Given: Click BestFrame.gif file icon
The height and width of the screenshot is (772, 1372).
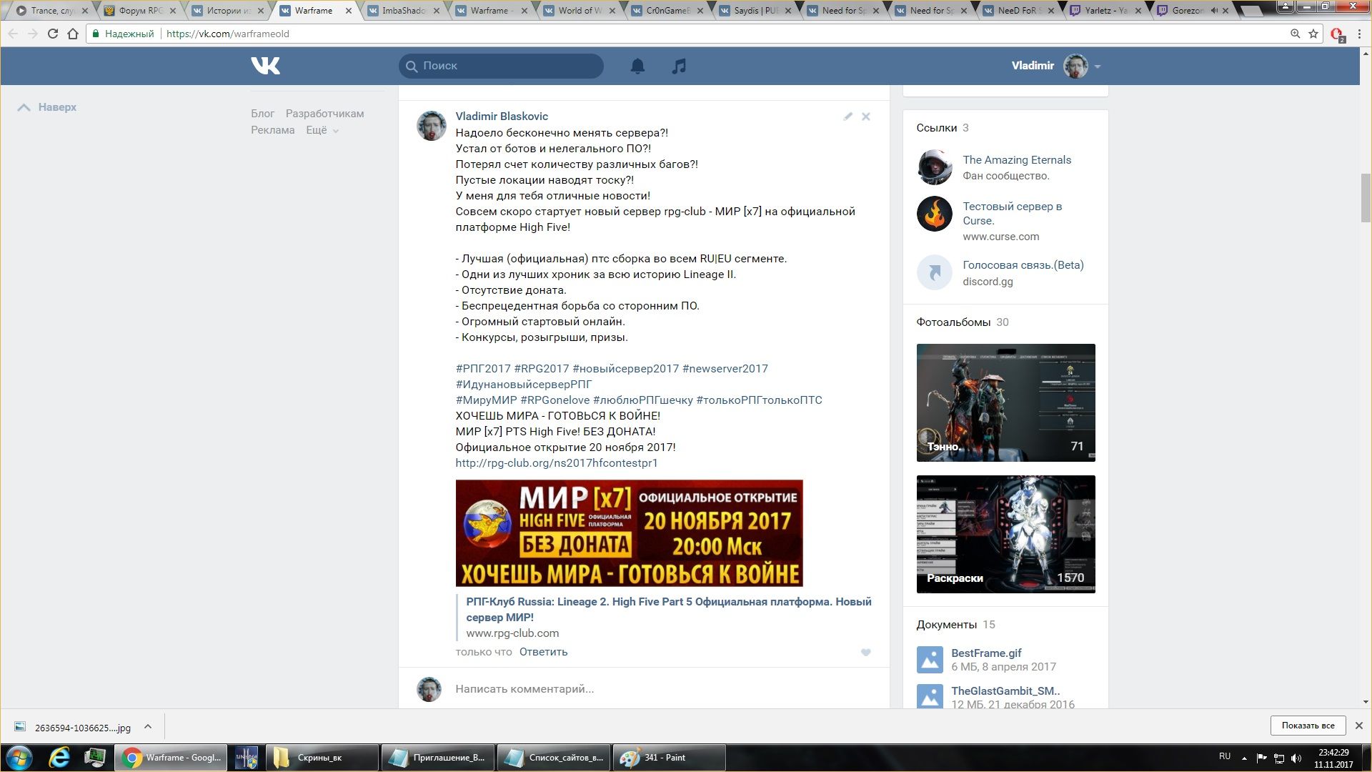Looking at the screenshot, I should (x=930, y=660).
